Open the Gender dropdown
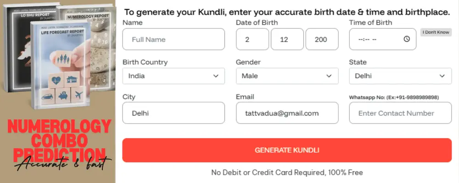This screenshot has height=183, width=459. [x=287, y=76]
